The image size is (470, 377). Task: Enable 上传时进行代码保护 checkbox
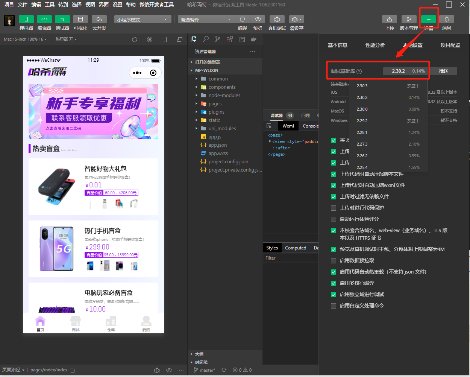(x=334, y=208)
